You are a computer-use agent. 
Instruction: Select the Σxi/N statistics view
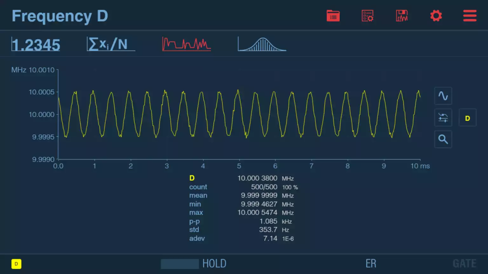(x=111, y=44)
